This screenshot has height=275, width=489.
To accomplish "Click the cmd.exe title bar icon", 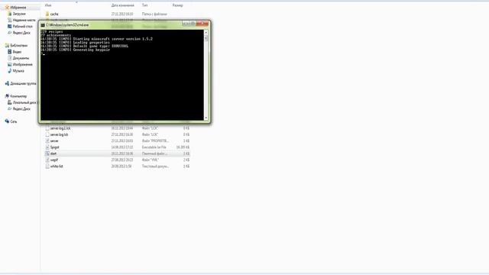I will 43,25.
